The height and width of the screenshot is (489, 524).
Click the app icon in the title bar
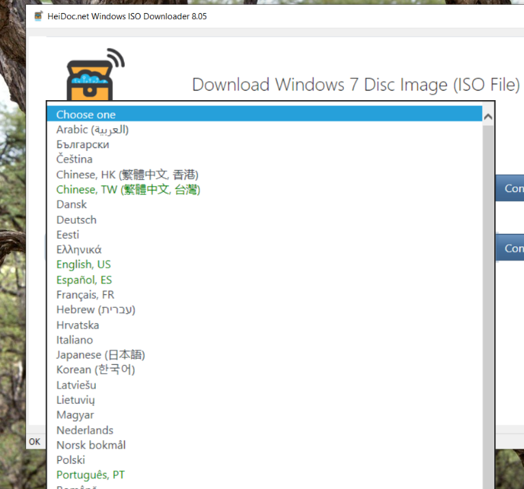coord(38,16)
